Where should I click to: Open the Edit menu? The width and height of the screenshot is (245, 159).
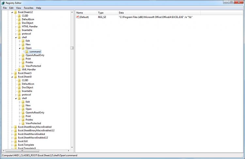point(11,8)
